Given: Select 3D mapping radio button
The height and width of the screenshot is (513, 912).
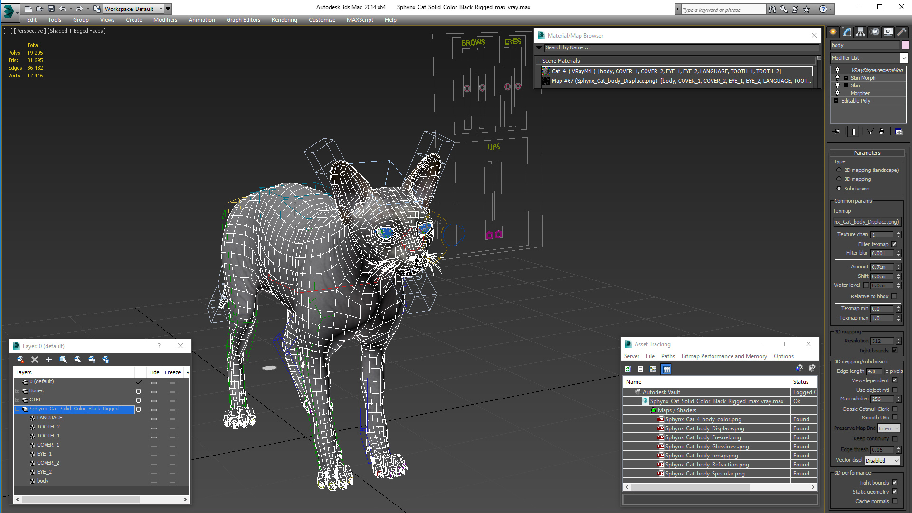Looking at the screenshot, I should coord(839,179).
